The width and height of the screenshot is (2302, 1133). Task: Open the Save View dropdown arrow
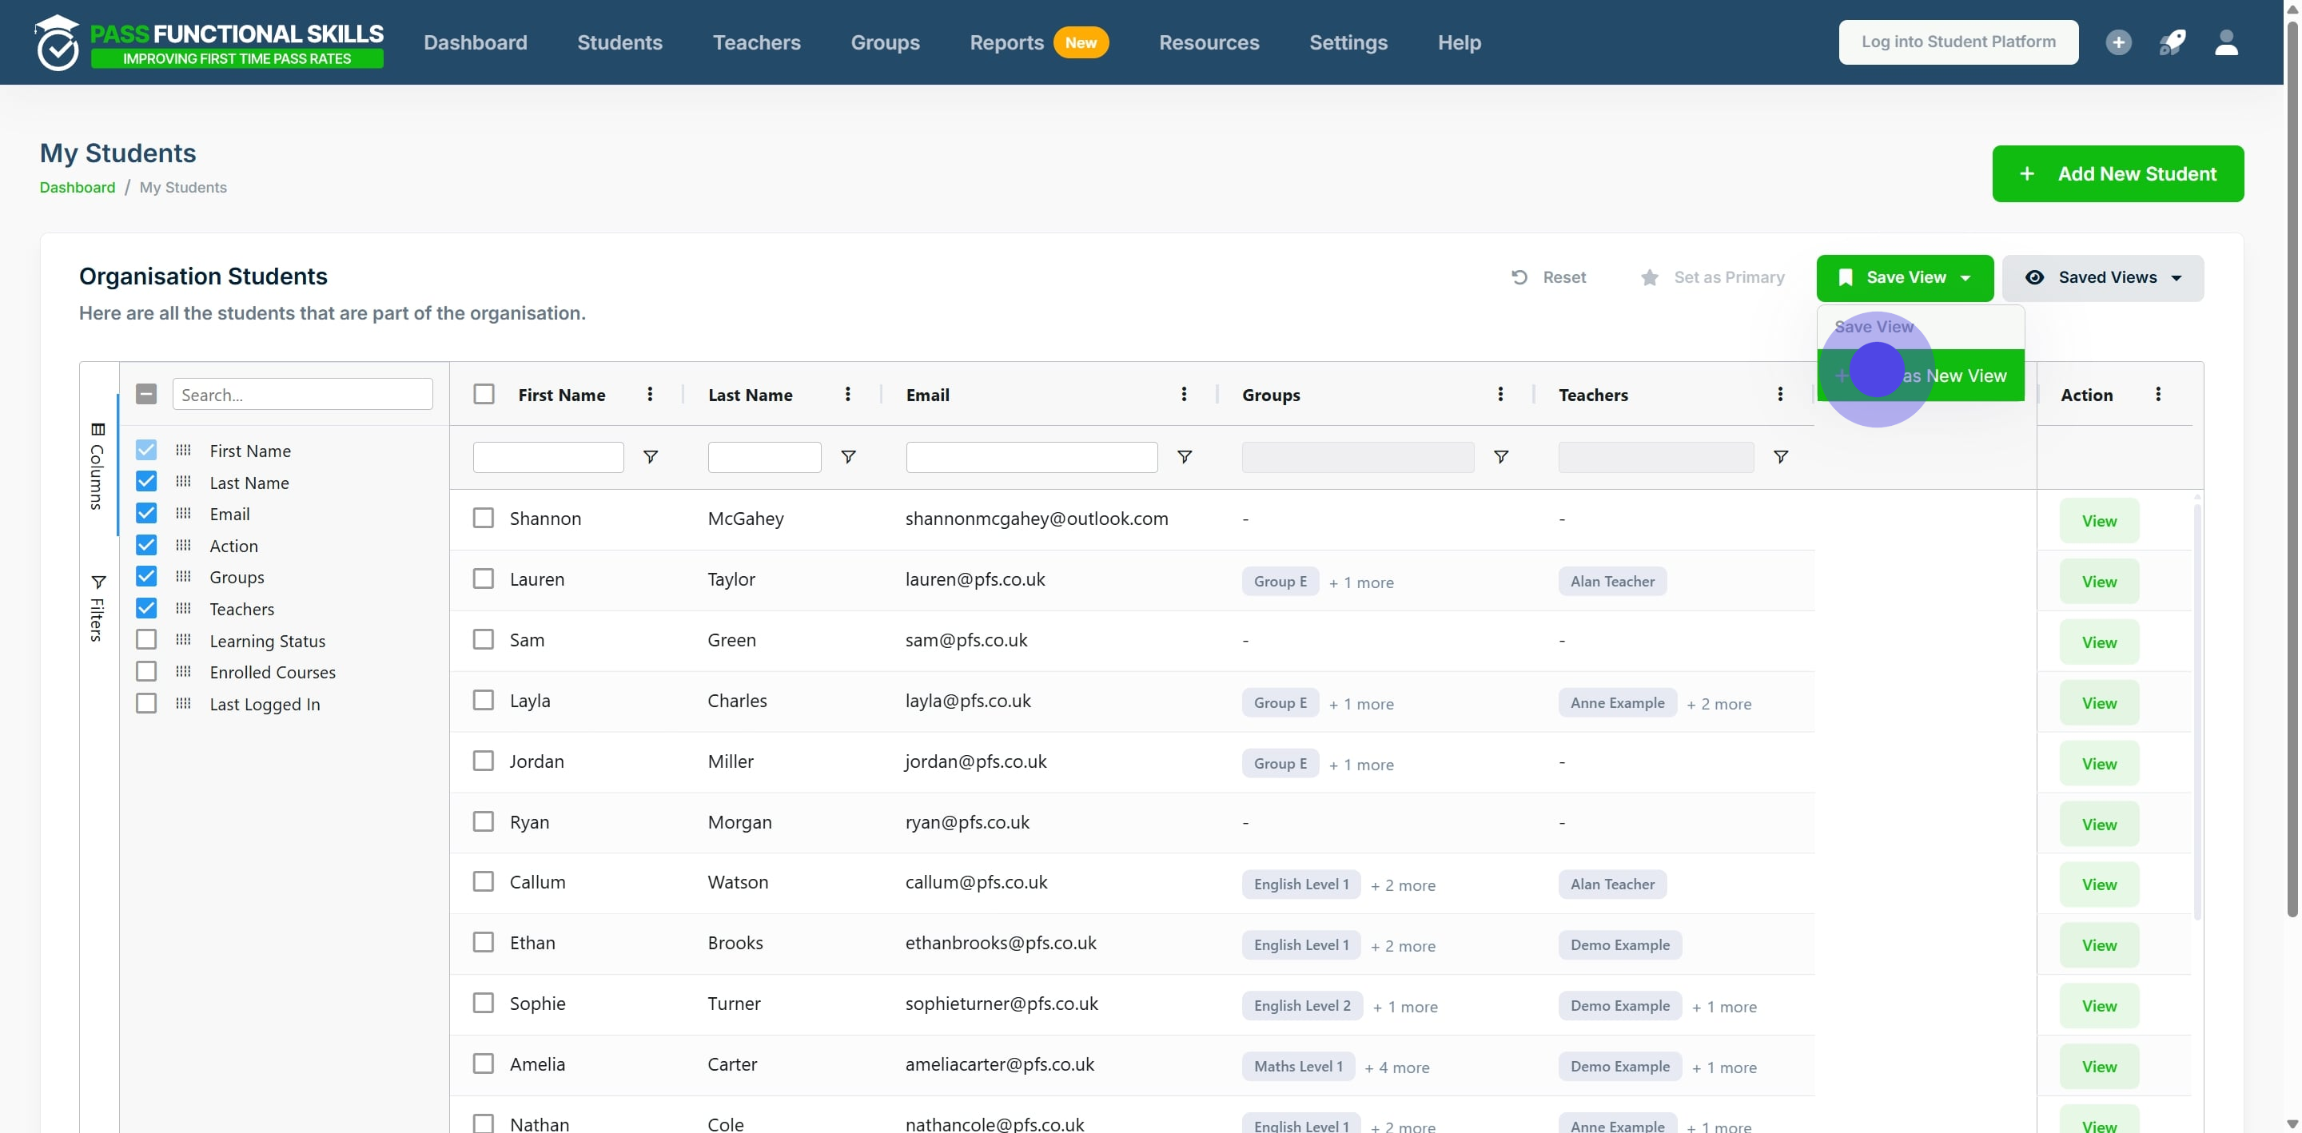[x=1965, y=278]
